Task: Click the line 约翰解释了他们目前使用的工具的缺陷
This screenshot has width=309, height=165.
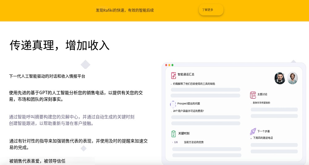Action: 194,84
